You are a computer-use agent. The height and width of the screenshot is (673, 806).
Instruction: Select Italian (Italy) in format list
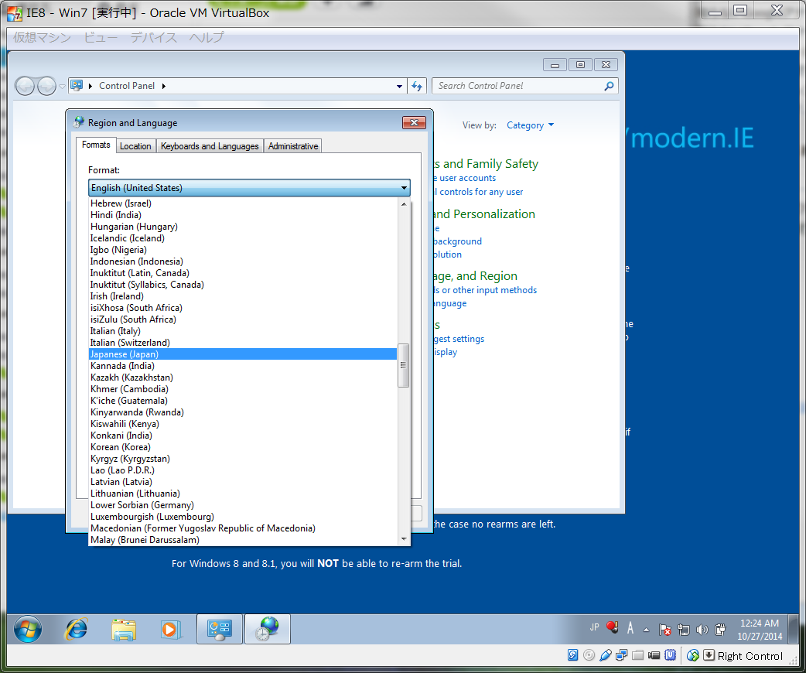(243, 330)
